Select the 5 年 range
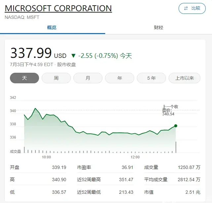Image resolution: width=212 pixels, height=203 pixels. (x=151, y=78)
